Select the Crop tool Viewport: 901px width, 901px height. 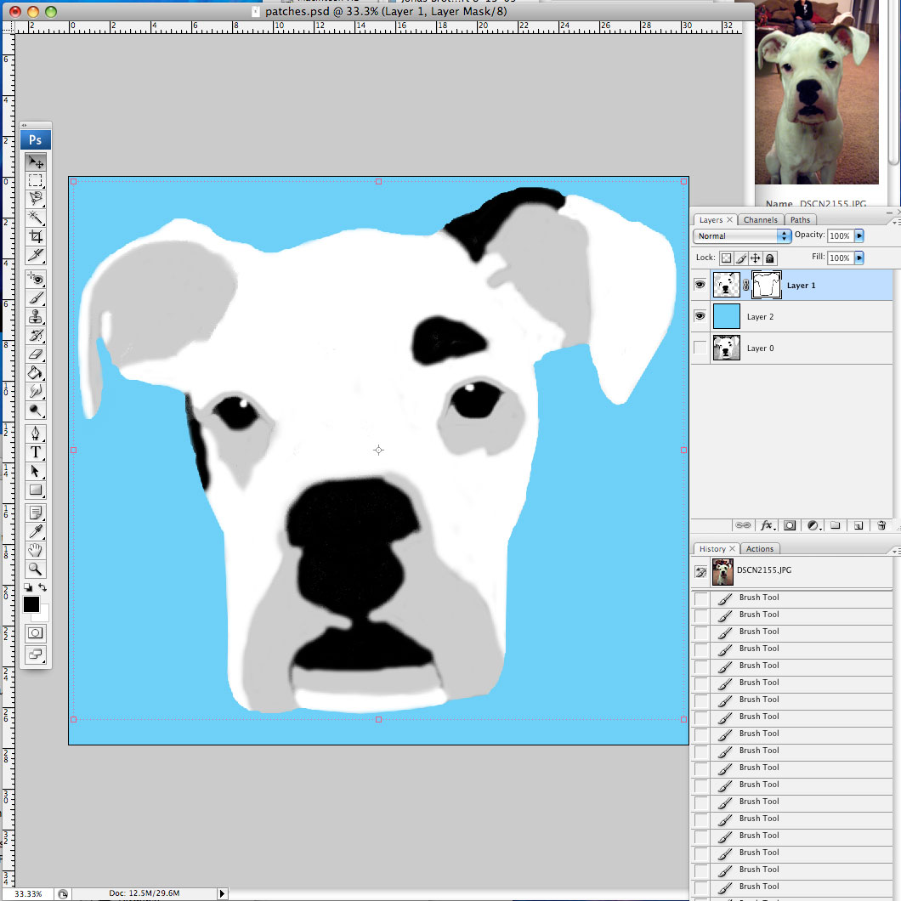36,236
